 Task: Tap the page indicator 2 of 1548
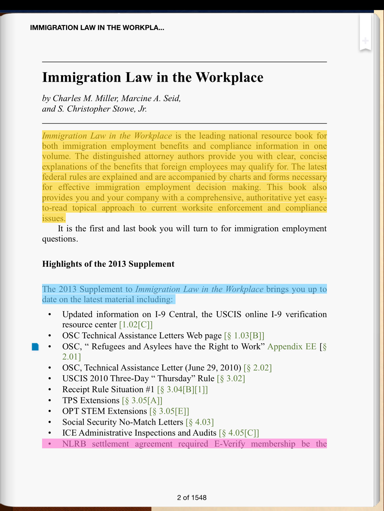(192, 498)
